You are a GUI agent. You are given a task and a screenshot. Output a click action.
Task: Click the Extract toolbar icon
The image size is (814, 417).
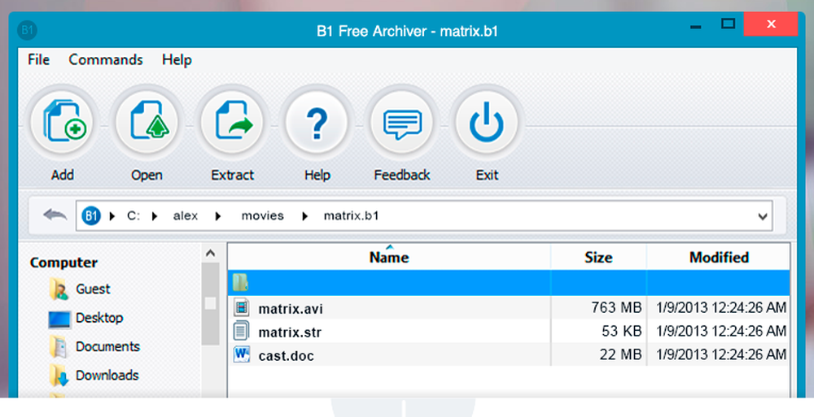tap(232, 124)
